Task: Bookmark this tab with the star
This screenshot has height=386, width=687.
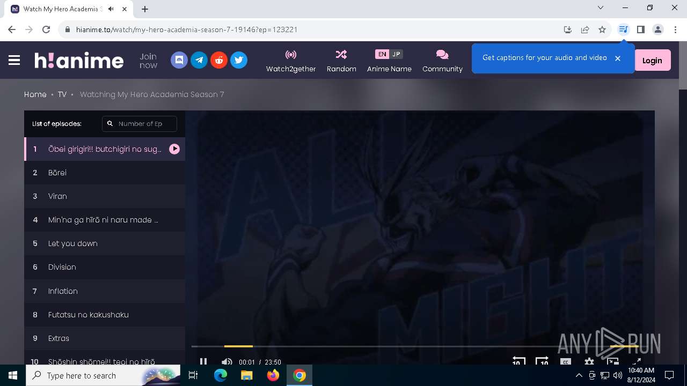Action: tap(602, 29)
